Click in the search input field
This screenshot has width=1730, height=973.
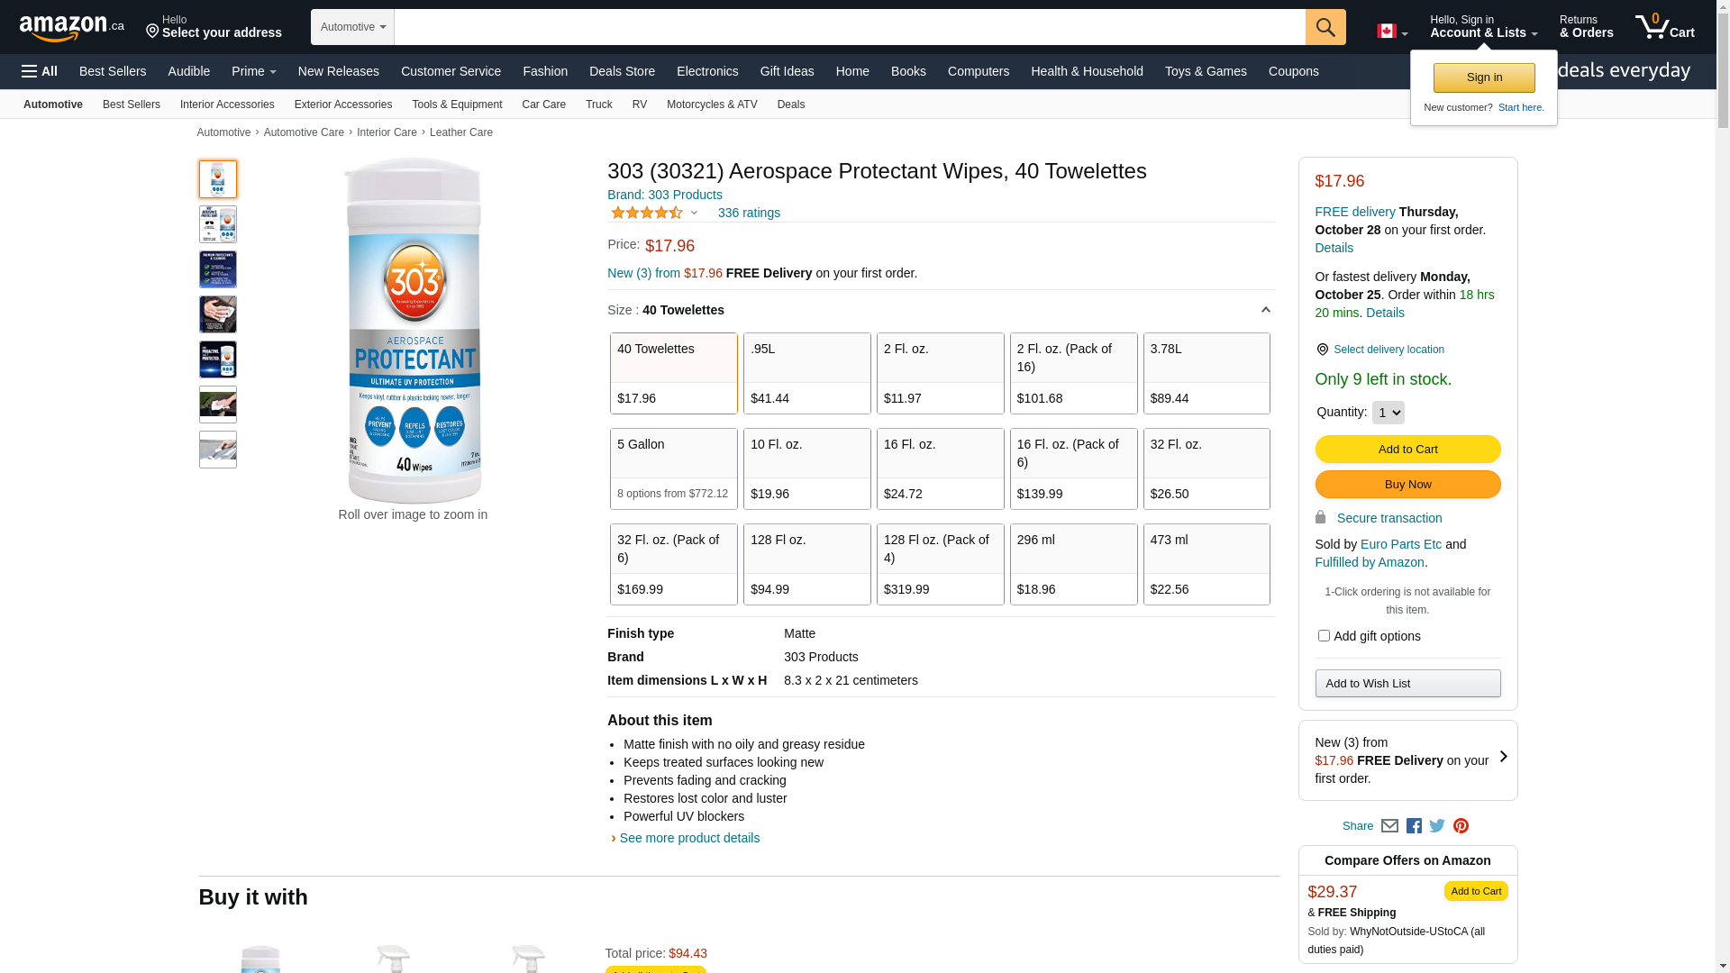850,27
